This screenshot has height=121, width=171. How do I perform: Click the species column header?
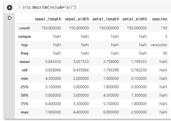(160, 19)
